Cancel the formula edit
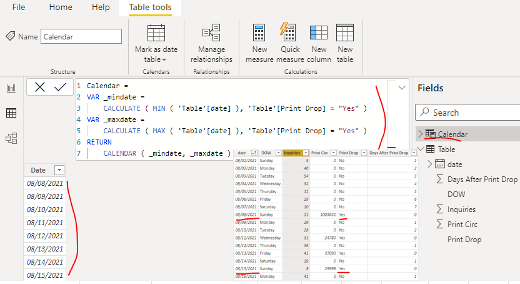 pos(40,87)
